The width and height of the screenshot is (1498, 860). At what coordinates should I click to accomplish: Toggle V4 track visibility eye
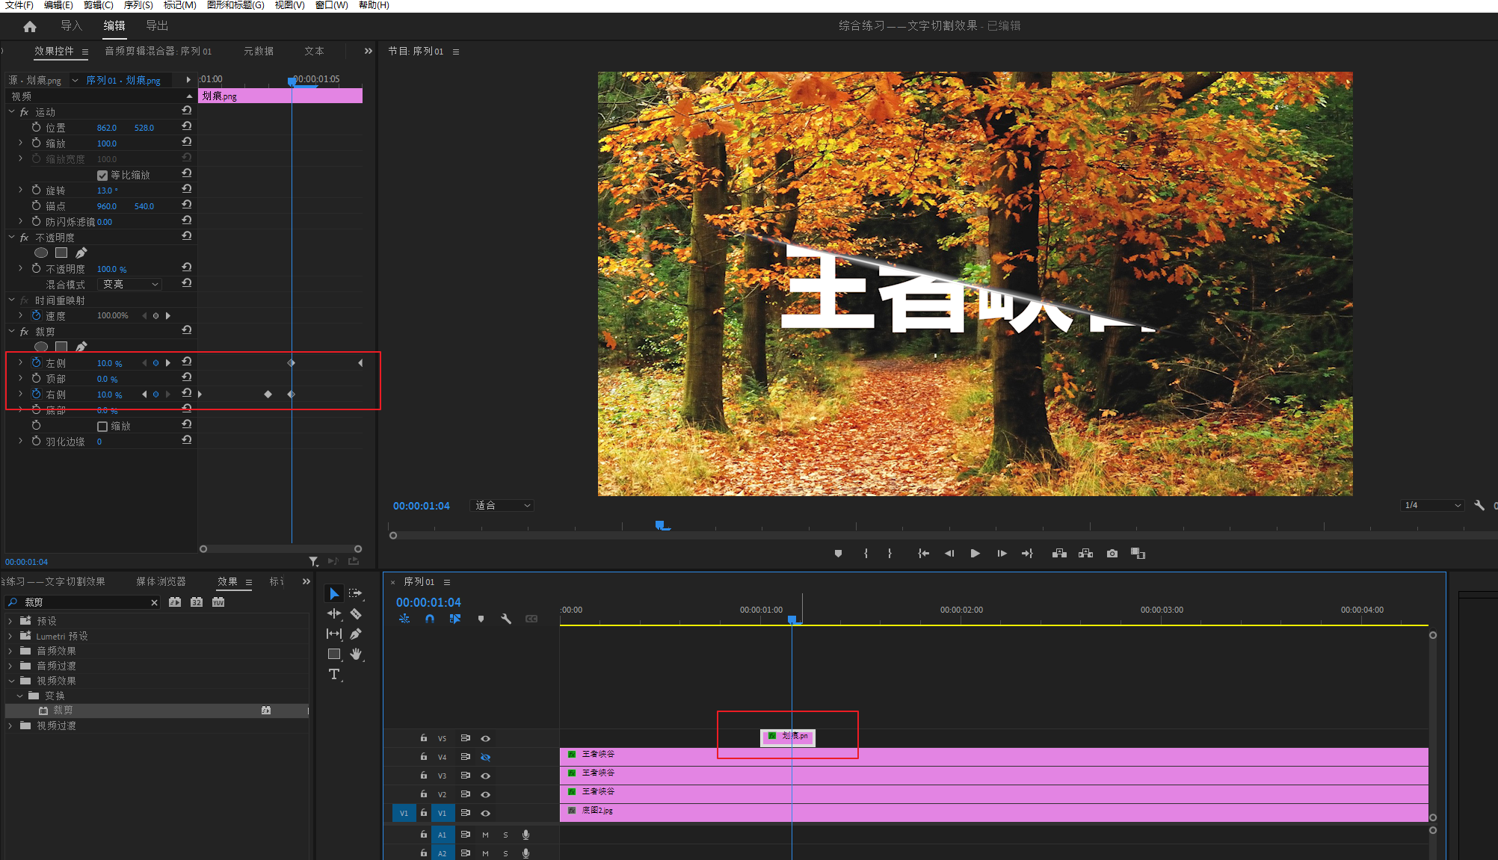(485, 757)
